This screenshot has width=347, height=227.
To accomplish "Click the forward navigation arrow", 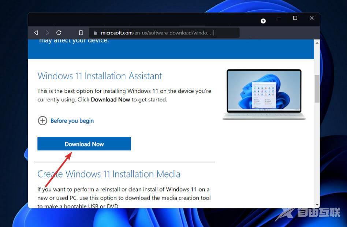I will pyautogui.click(x=47, y=33).
